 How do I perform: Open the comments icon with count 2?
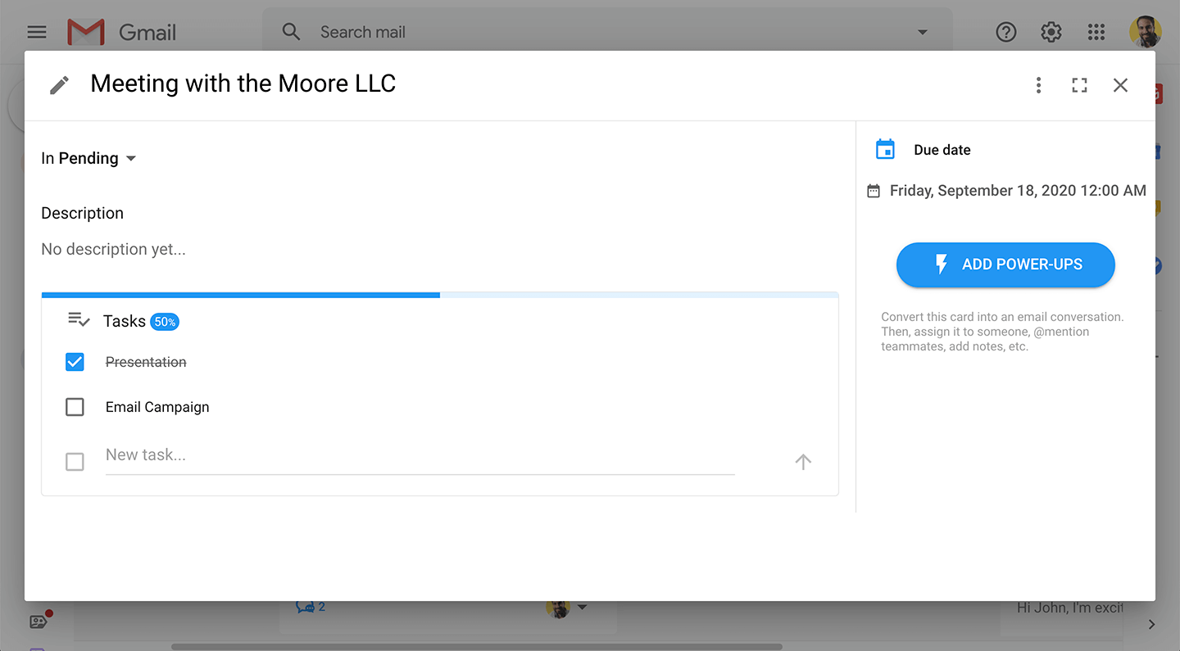[311, 607]
